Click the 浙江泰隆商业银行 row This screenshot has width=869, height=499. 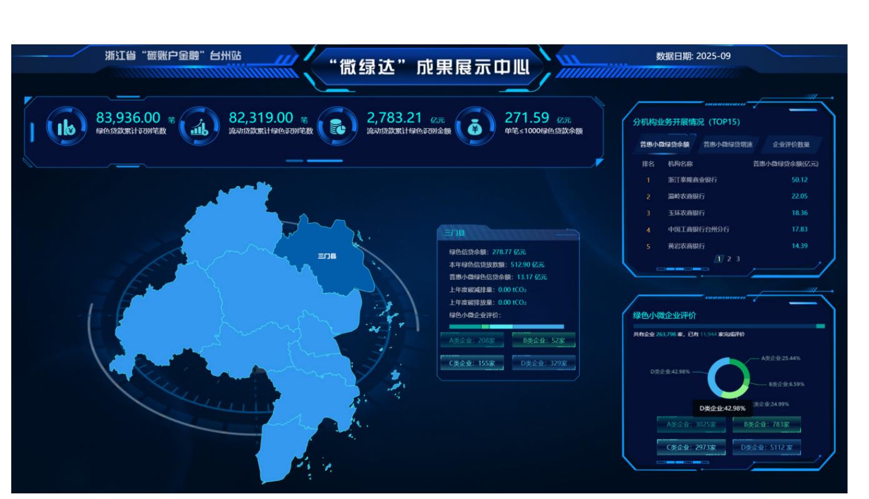click(x=728, y=180)
